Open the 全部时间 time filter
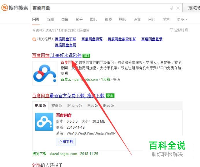 179,30
